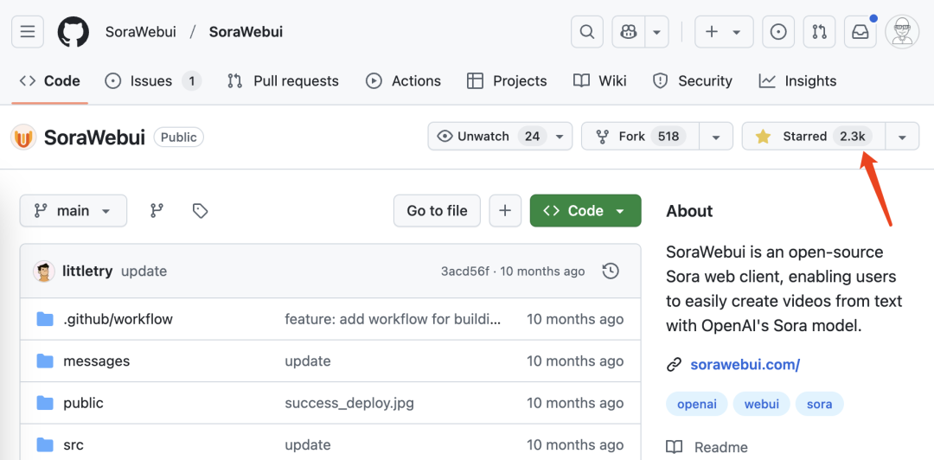Viewport: 934px width, 460px height.
Task: Open the messages folder
Action: (x=97, y=361)
